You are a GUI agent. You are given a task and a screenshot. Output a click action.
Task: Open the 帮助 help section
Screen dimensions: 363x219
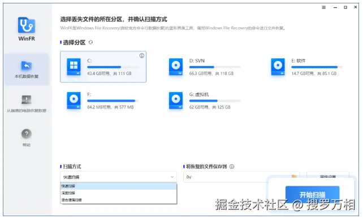(27, 138)
